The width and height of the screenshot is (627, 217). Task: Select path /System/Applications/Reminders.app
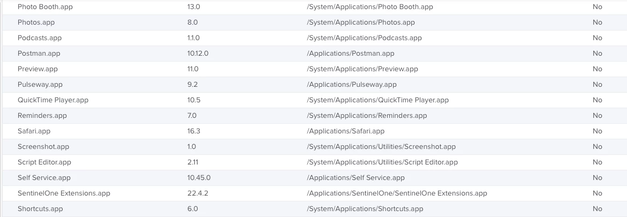[x=367, y=116]
